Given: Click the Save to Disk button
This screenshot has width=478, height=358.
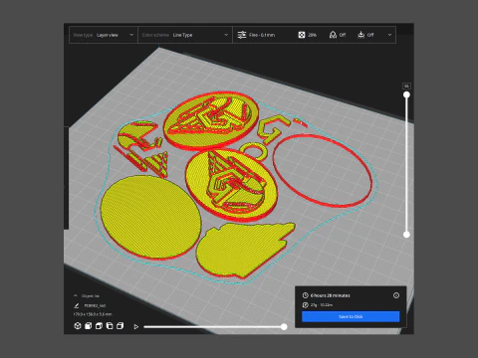Looking at the screenshot, I should (351, 316).
